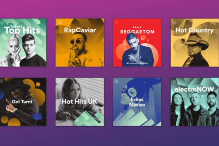Select the Hot Hits UK playlist cover
This screenshot has height=146, width=219.
coord(80,102)
